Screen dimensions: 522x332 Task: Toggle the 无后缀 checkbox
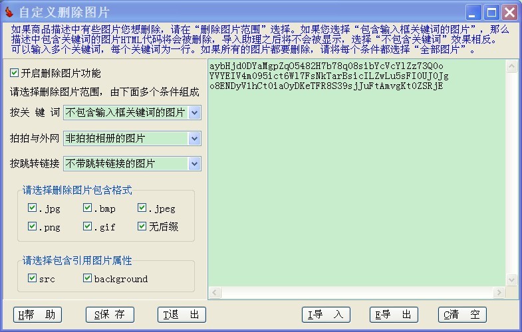(x=142, y=226)
